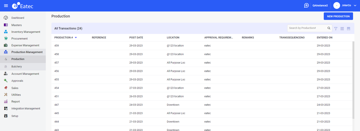Click the Eatec logo
The height and width of the screenshot is (131, 360).
[23, 6]
